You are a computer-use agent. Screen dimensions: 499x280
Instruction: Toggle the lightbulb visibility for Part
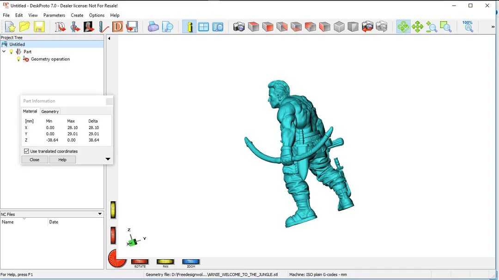click(x=11, y=52)
